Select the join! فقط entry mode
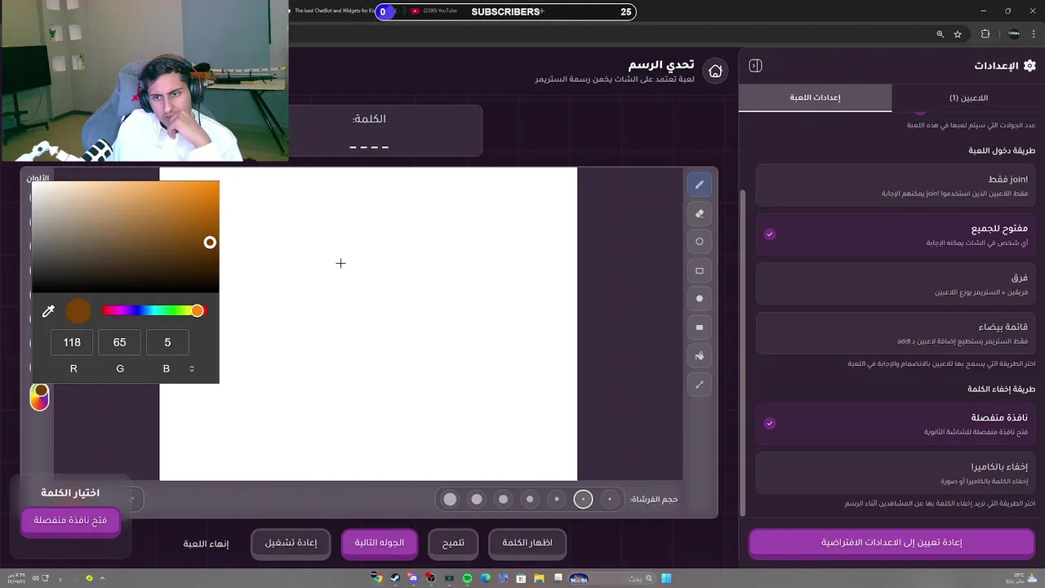This screenshot has width=1045, height=588. 896,185
